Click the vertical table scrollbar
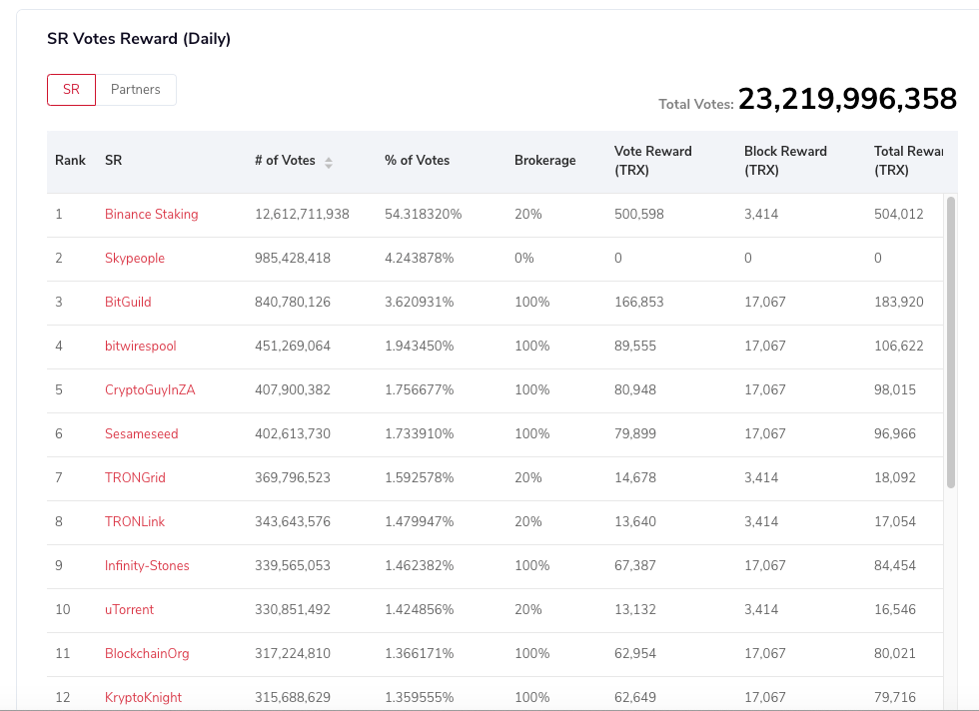 (950, 343)
